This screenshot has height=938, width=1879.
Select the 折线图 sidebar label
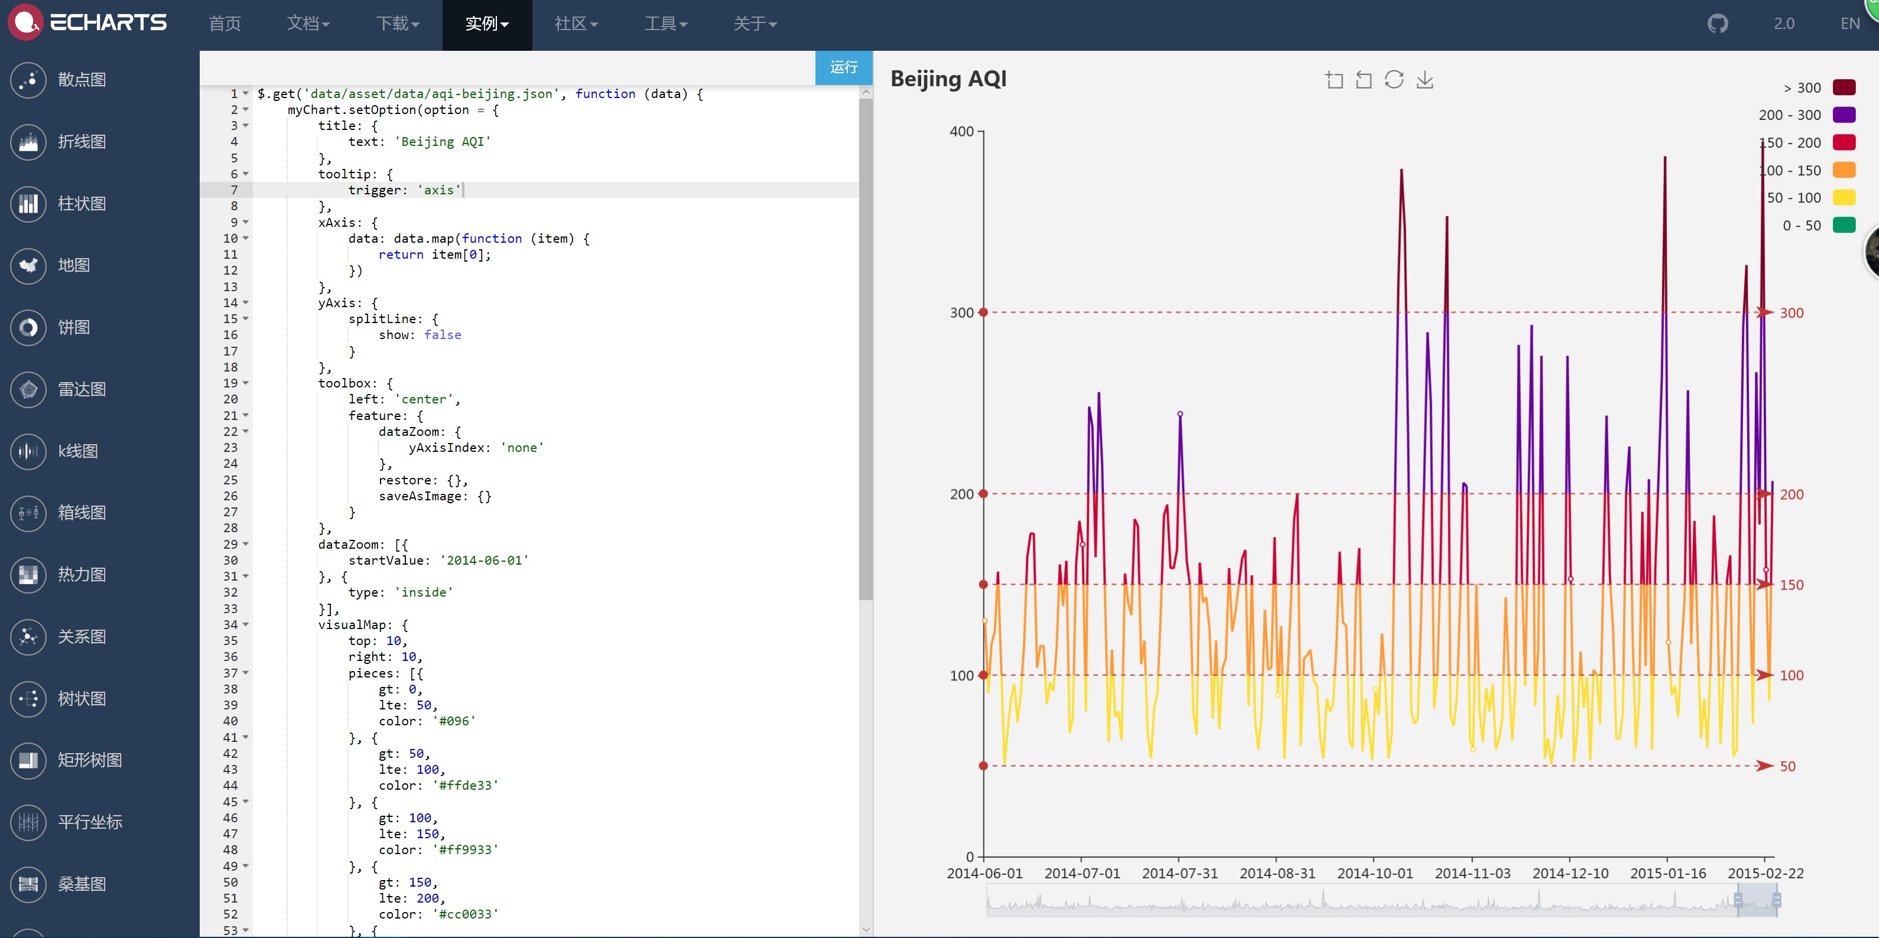click(x=82, y=142)
